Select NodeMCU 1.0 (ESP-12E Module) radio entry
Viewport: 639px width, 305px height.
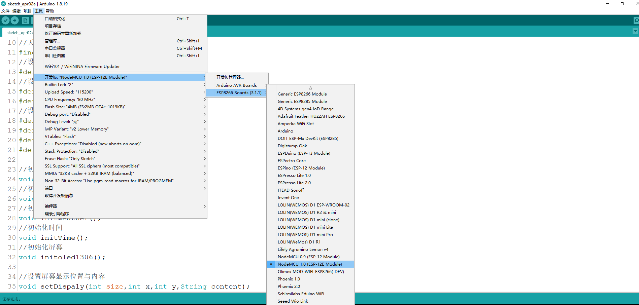tap(310, 264)
